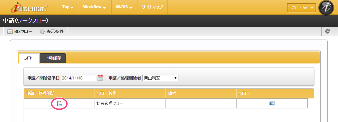Open 表示条件 settings
The width and height of the screenshot is (338, 122).
52,32
